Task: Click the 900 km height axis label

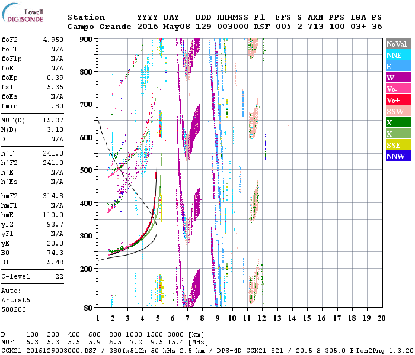Action: point(86,40)
